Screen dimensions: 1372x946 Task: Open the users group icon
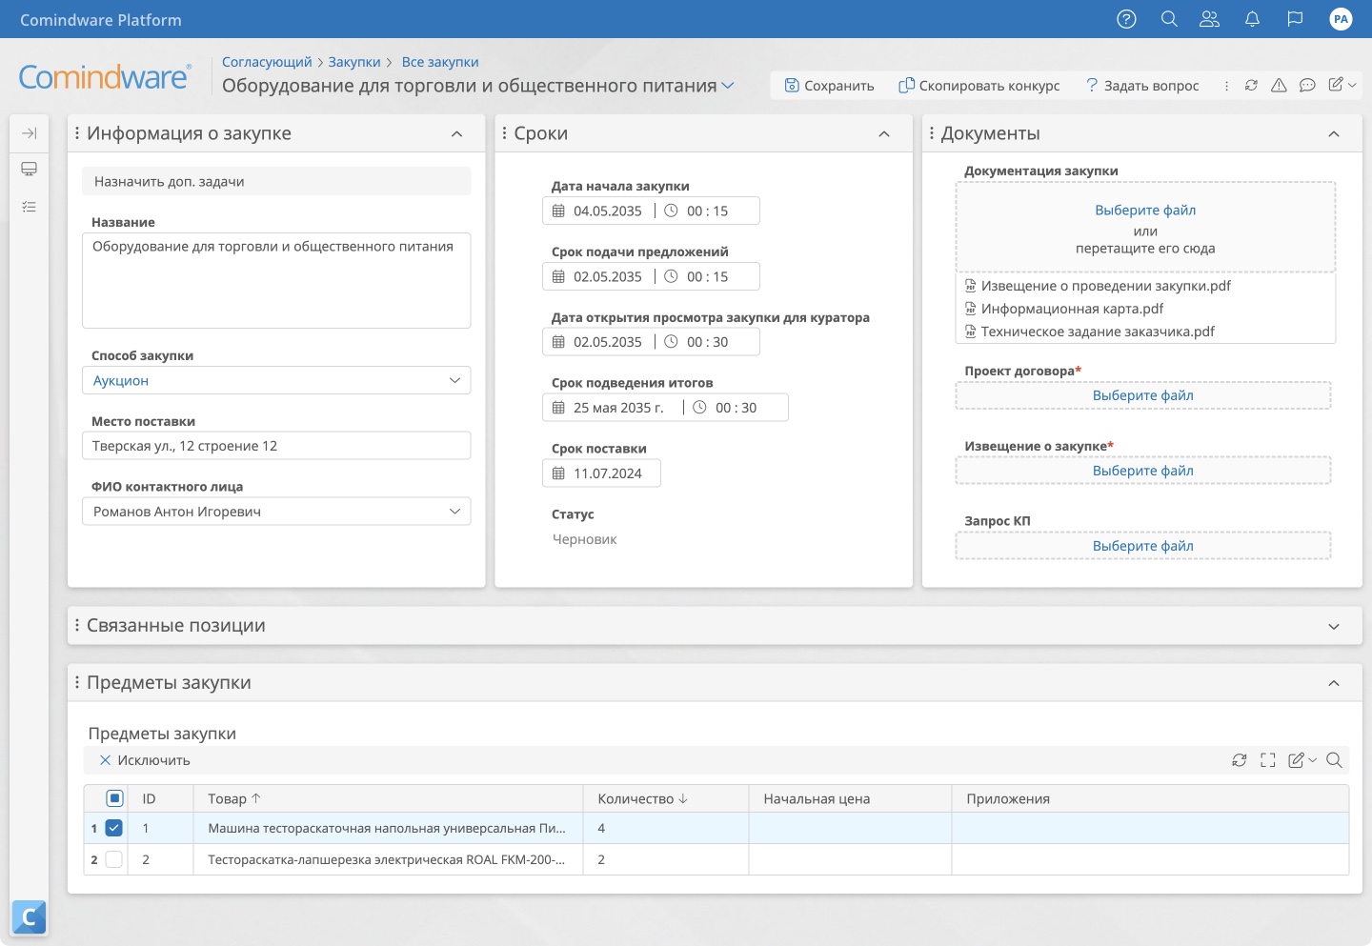1210,19
